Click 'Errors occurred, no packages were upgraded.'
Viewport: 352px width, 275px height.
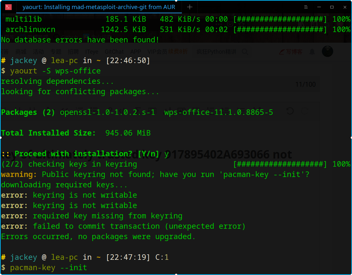tap(98, 237)
